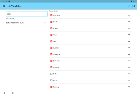Open the Invoice date dropdown
The image size is (137, 96).
click(x=26, y=23)
